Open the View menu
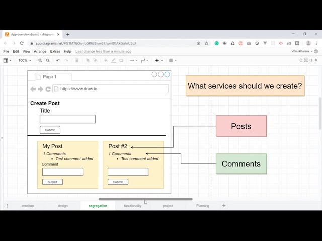The height and width of the screenshot is (241, 322). [x=26, y=51]
